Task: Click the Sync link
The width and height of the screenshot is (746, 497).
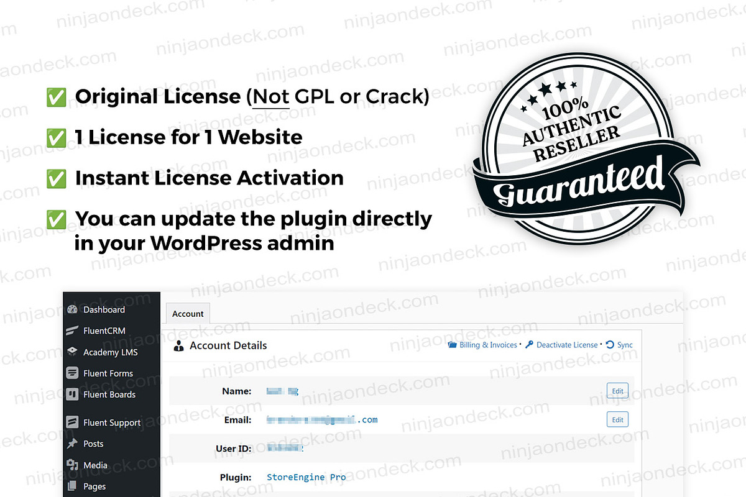Action: (x=625, y=345)
